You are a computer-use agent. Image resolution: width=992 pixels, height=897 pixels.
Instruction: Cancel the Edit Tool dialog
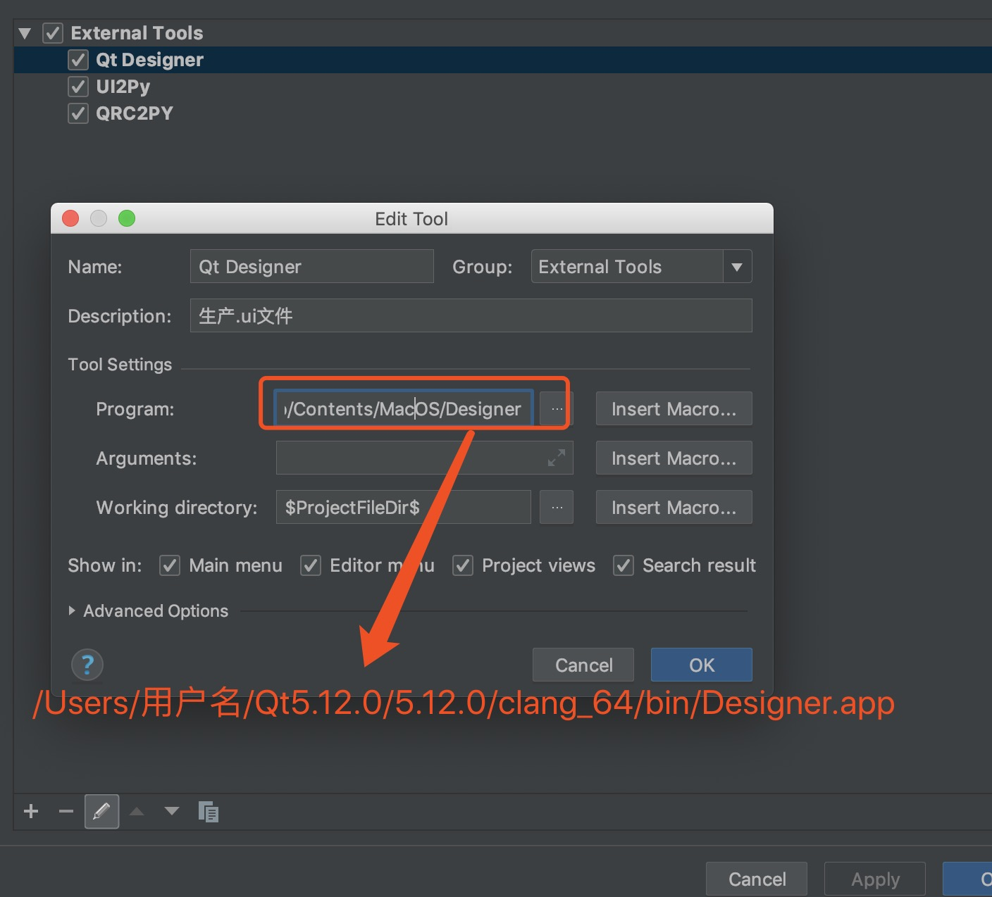pos(583,665)
